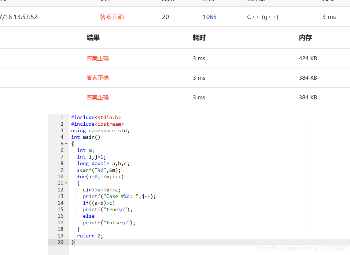This screenshot has height=255, width=350.
Task: Click the first test case 答案正确 result
Action: [97, 58]
